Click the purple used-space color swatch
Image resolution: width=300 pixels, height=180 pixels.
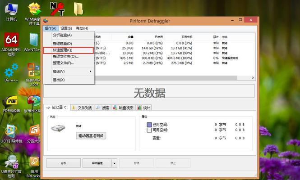click(149, 124)
